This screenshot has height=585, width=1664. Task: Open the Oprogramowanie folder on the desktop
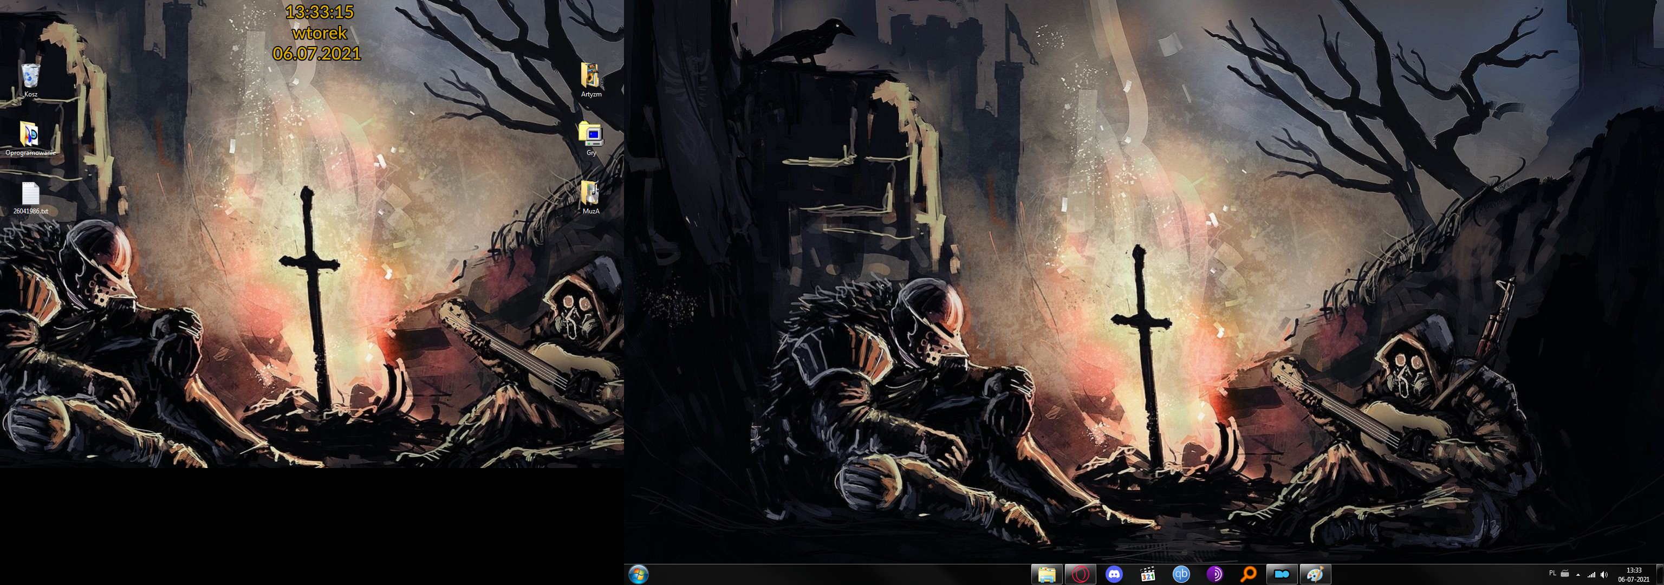coord(30,138)
